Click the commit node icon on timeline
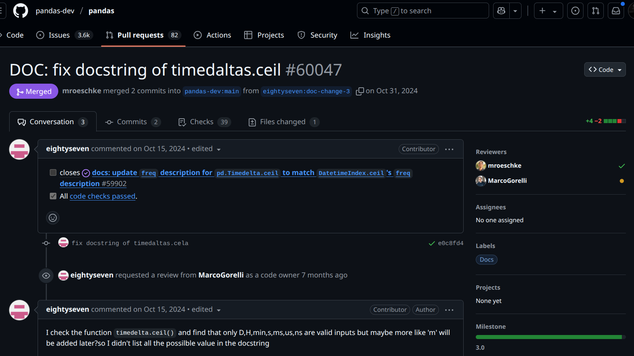 point(46,243)
